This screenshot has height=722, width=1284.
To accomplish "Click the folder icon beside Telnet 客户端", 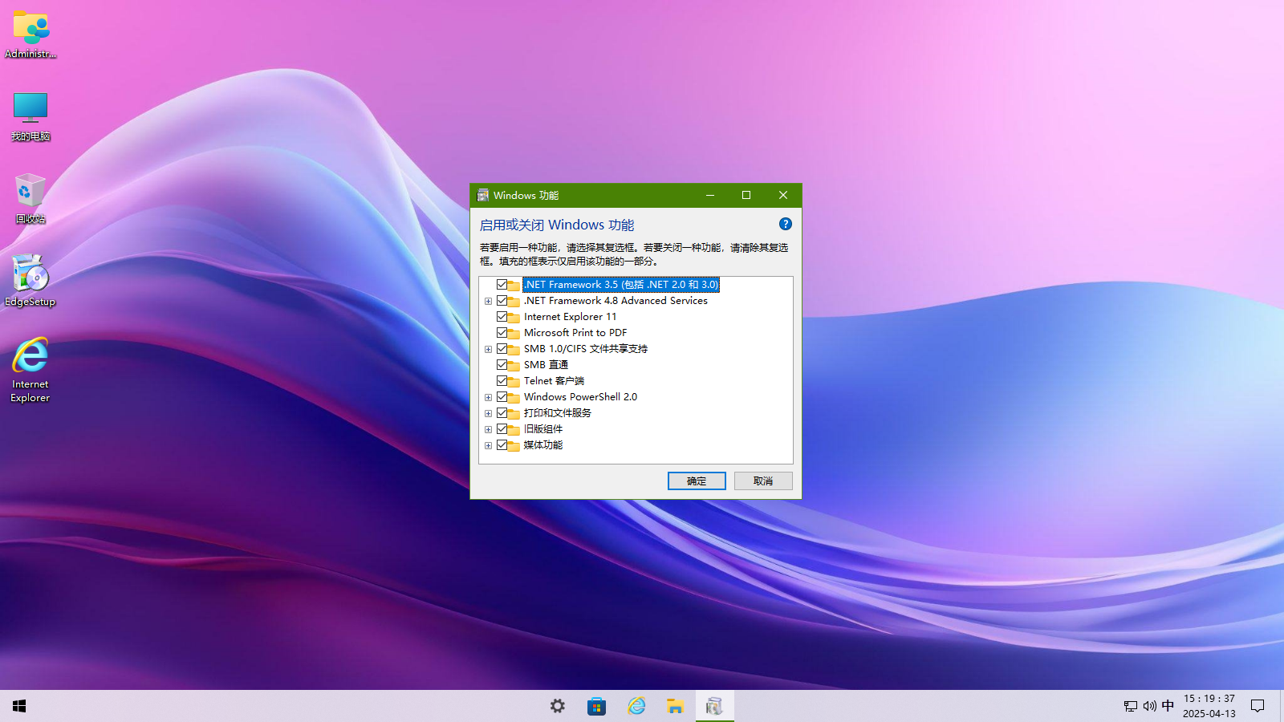I will click(514, 381).
